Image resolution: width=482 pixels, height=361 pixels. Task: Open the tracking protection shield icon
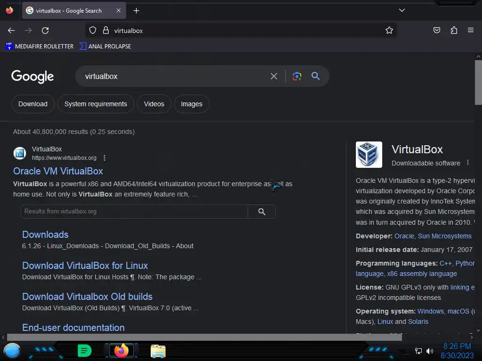[x=93, y=31]
